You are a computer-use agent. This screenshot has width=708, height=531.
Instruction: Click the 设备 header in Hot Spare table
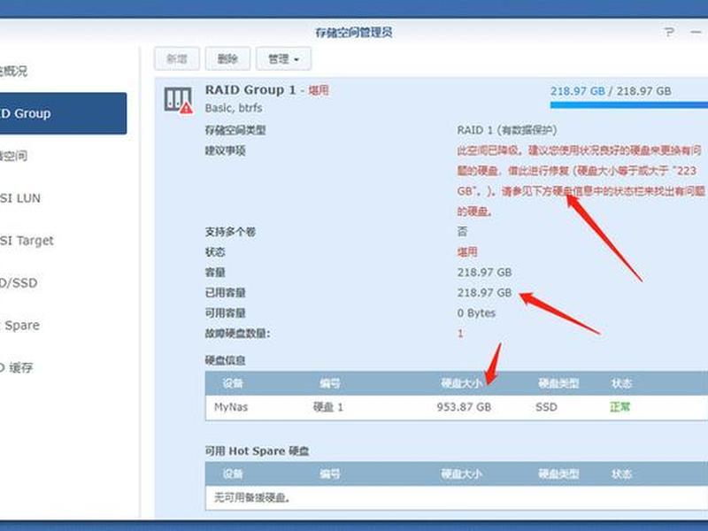coord(233,473)
